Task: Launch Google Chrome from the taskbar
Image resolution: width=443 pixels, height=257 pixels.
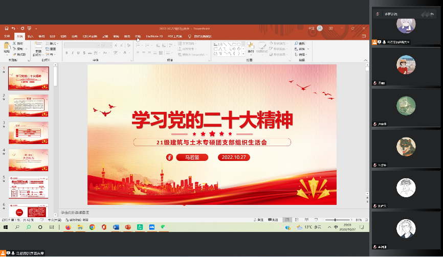Action: pos(92,227)
